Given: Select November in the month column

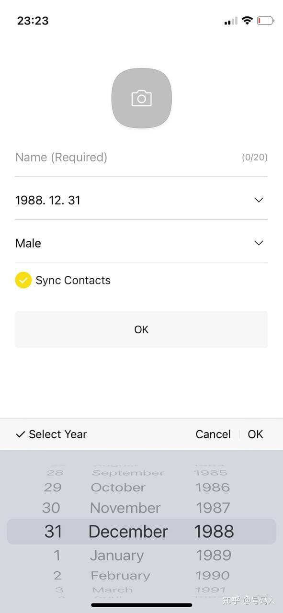Looking at the screenshot, I should pos(125,508).
